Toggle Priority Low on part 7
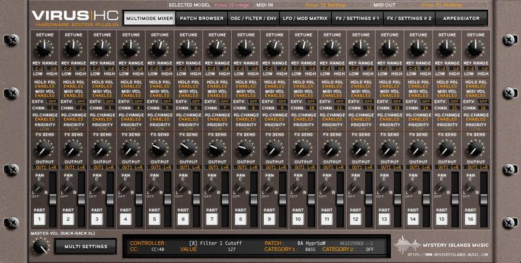 pyautogui.click(x=217, y=129)
